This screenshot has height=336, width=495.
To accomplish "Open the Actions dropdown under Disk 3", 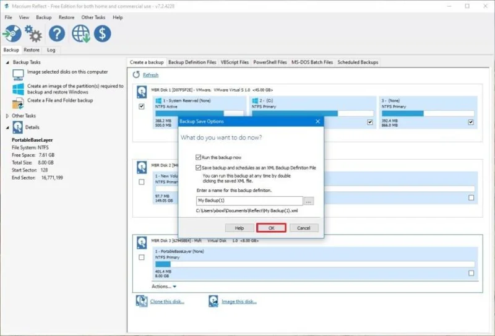I will point(164,286).
